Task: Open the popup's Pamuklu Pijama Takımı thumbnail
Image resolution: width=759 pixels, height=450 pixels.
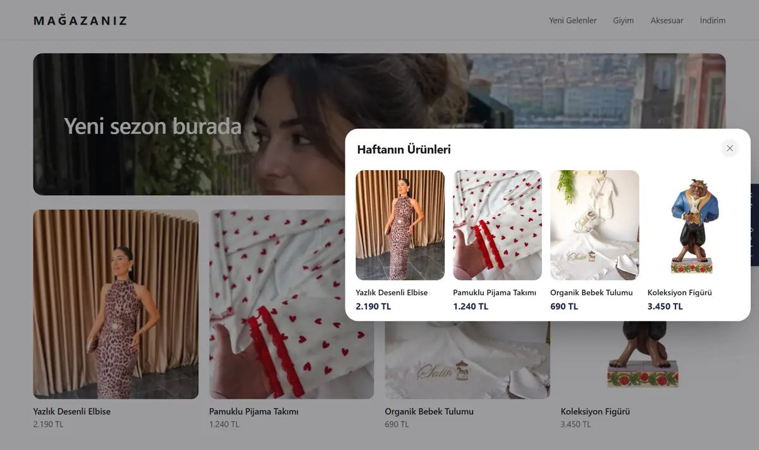Action: click(498, 225)
